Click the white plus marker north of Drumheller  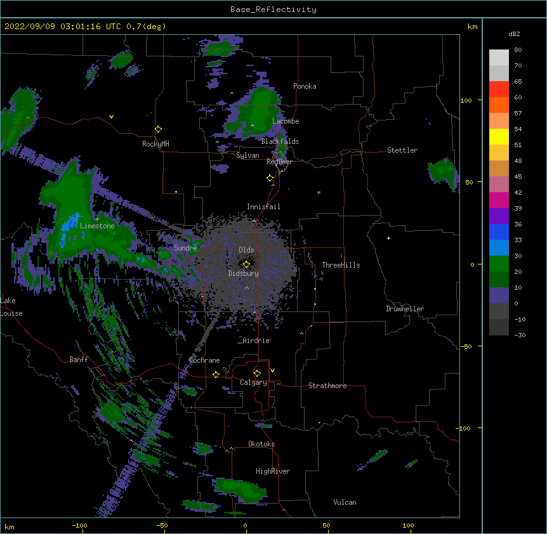coord(388,238)
